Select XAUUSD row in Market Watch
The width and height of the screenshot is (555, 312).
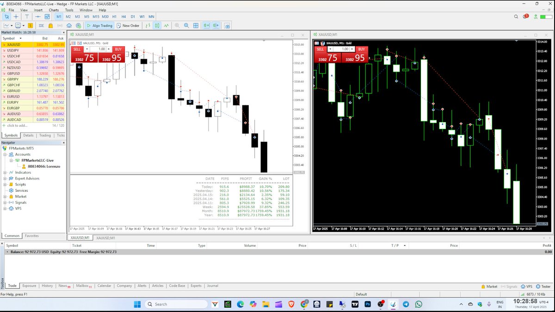click(33, 44)
